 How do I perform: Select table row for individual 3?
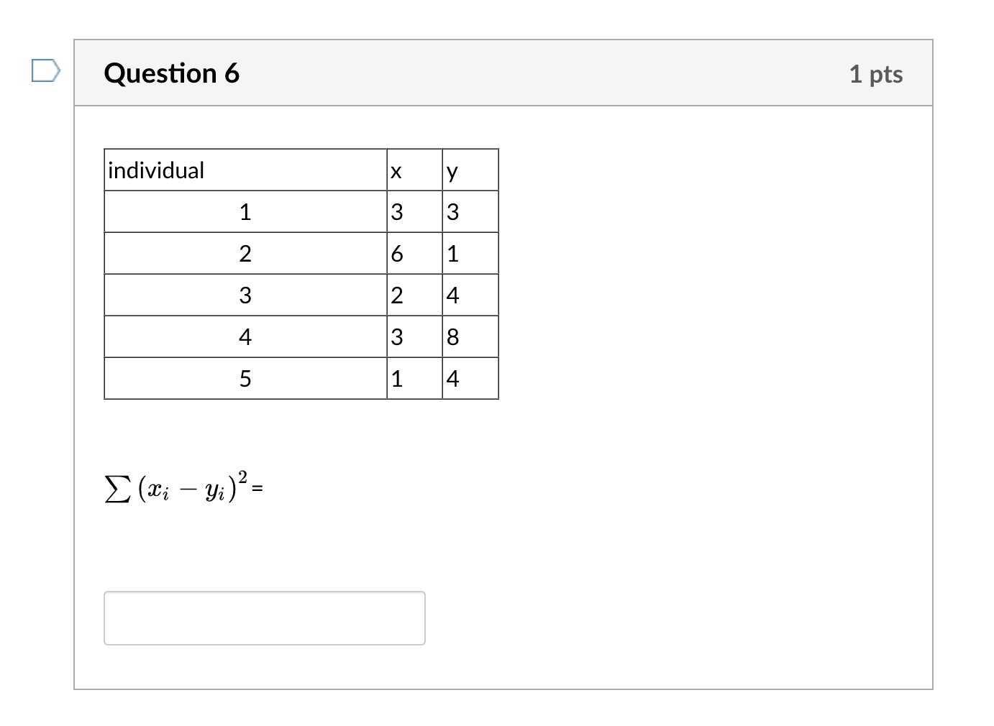[x=245, y=295]
